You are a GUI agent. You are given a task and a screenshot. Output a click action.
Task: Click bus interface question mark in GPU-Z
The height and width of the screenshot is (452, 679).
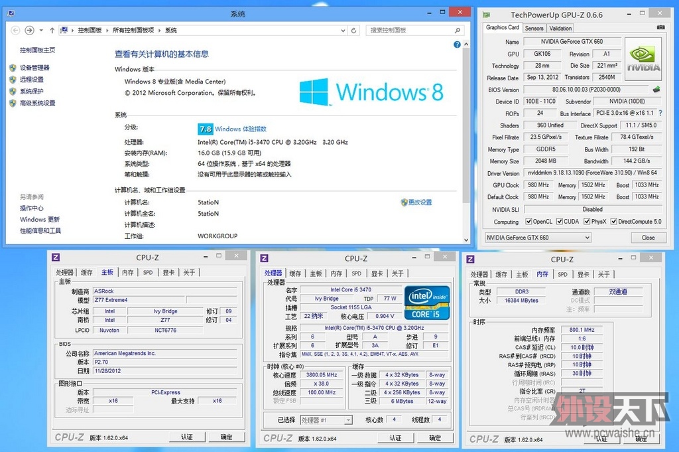[x=660, y=113]
